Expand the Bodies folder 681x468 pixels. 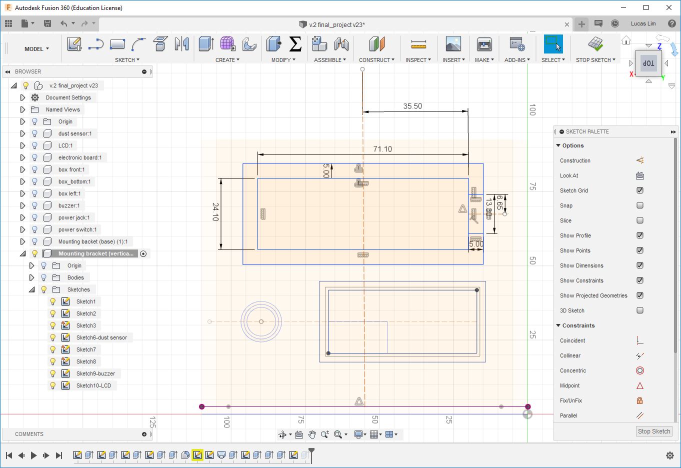coord(31,277)
